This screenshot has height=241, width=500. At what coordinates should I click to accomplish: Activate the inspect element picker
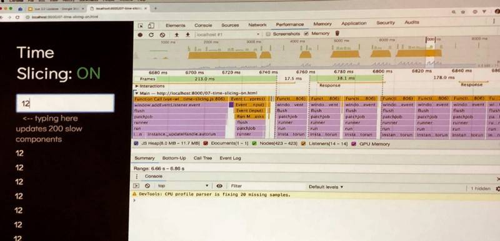(x=140, y=26)
